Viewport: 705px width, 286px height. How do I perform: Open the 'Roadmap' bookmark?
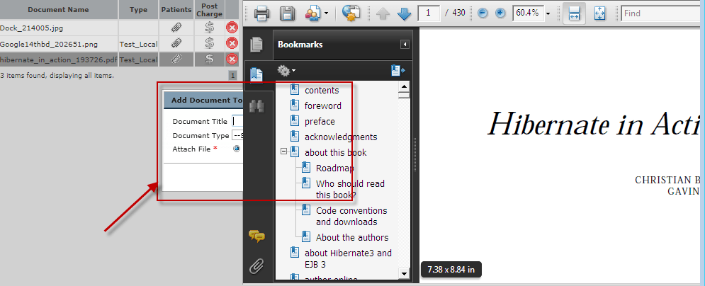tap(335, 168)
